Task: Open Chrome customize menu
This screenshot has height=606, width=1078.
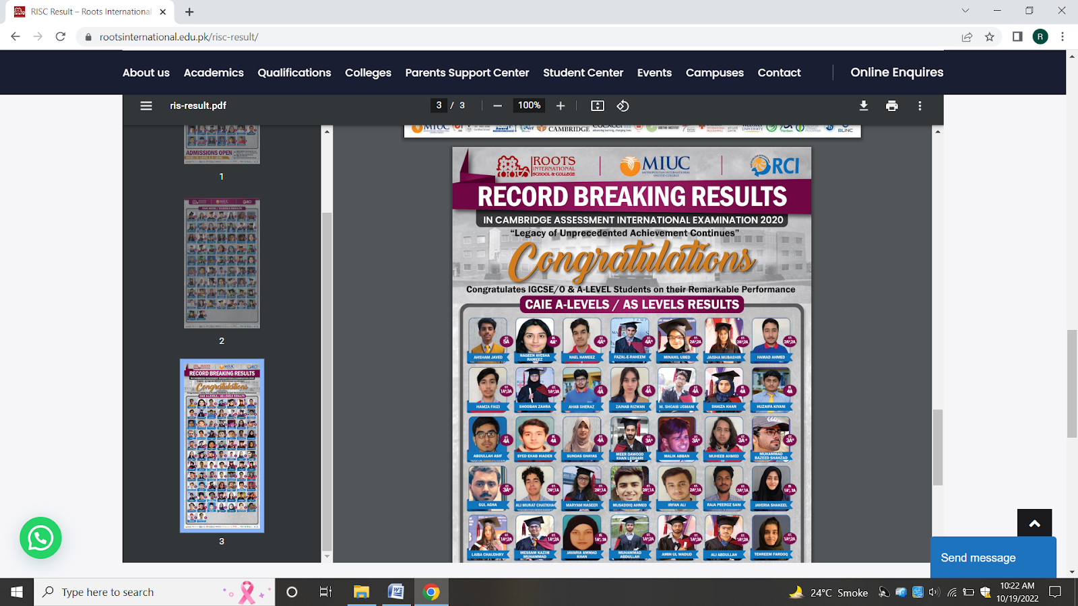Action: (1063, 37)
